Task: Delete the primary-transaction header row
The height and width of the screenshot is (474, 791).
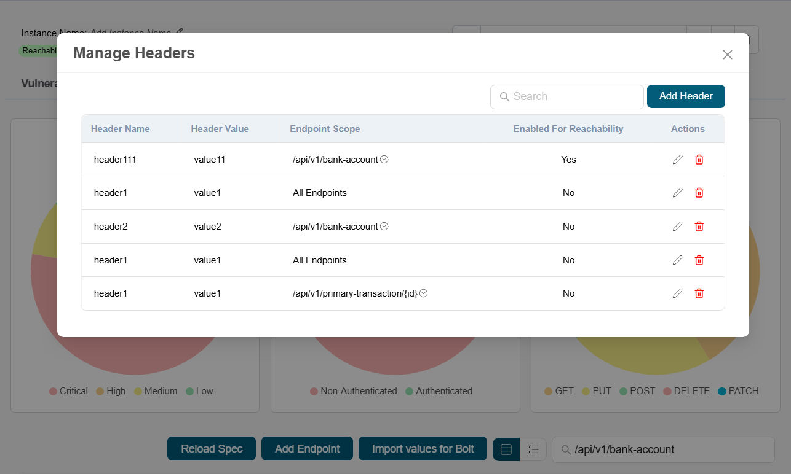Action: [699, 293]
